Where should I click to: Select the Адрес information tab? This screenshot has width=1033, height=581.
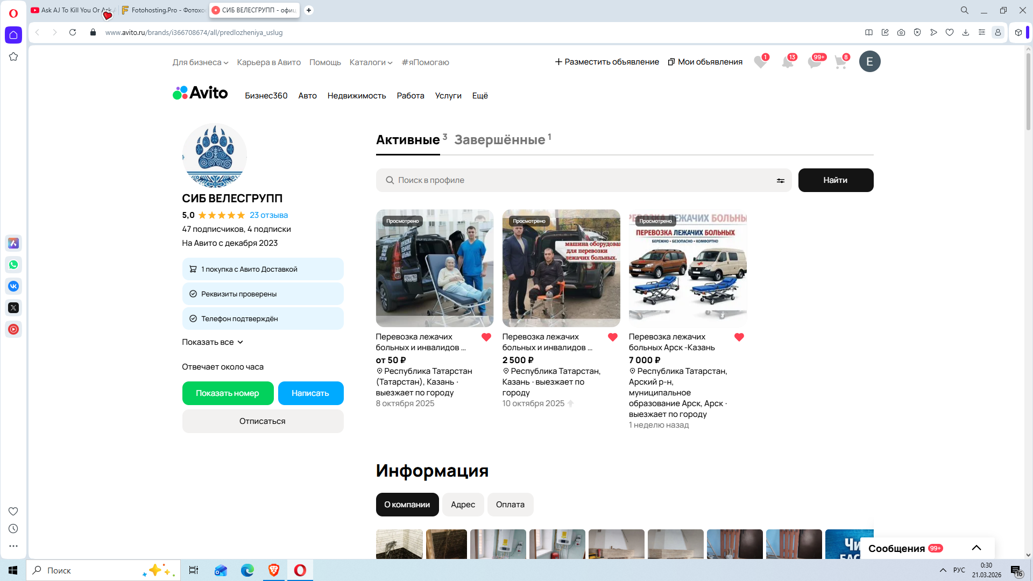coord(463,505)
